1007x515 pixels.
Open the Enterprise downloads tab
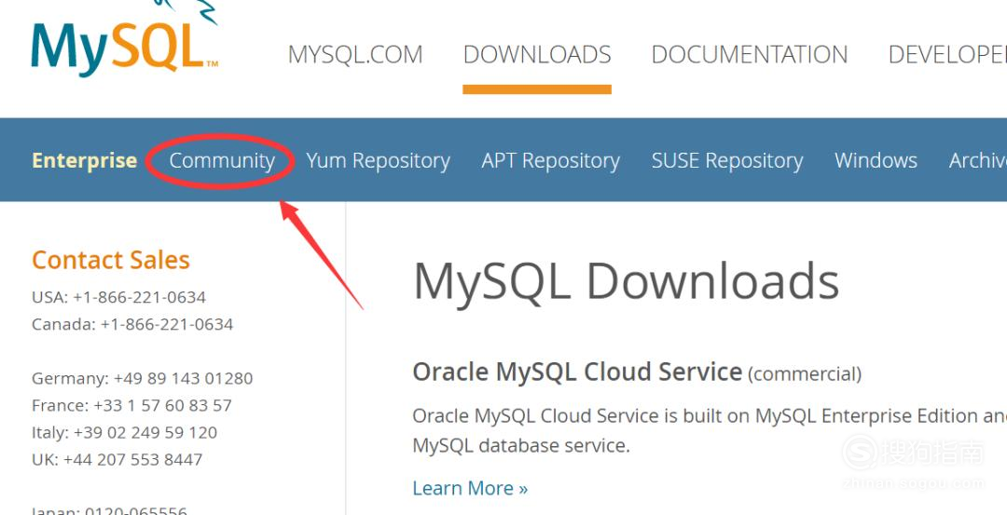click(x=84, y=160)
